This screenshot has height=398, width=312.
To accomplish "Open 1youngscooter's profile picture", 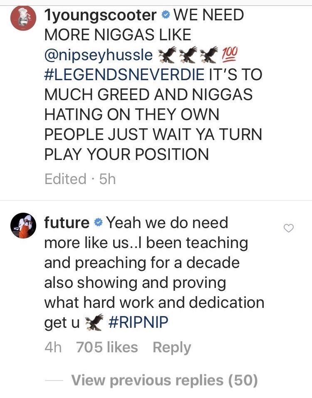I will coord(23,18).
